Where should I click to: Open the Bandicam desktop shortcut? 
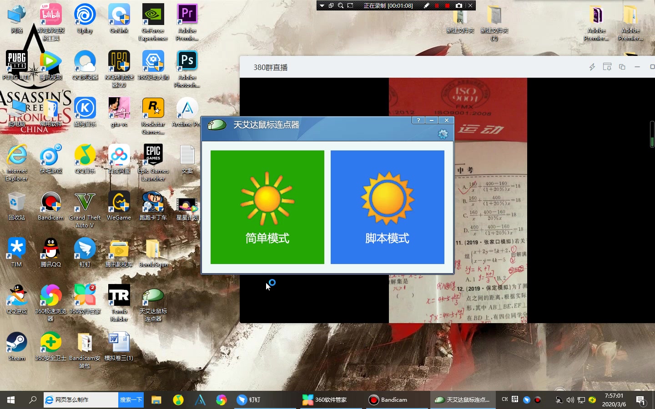click(x=51, y=206)
